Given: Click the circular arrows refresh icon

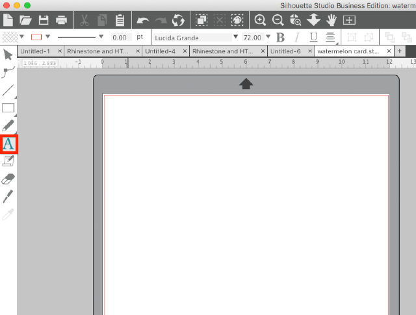Looking at the screenshot, I should pos(178,20).
